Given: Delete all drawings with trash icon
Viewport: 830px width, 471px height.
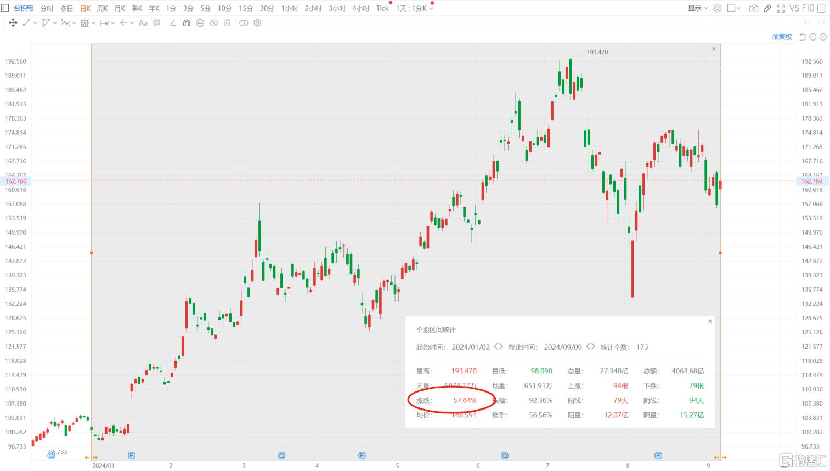Looking at the screenshot, I should [227, 23].
